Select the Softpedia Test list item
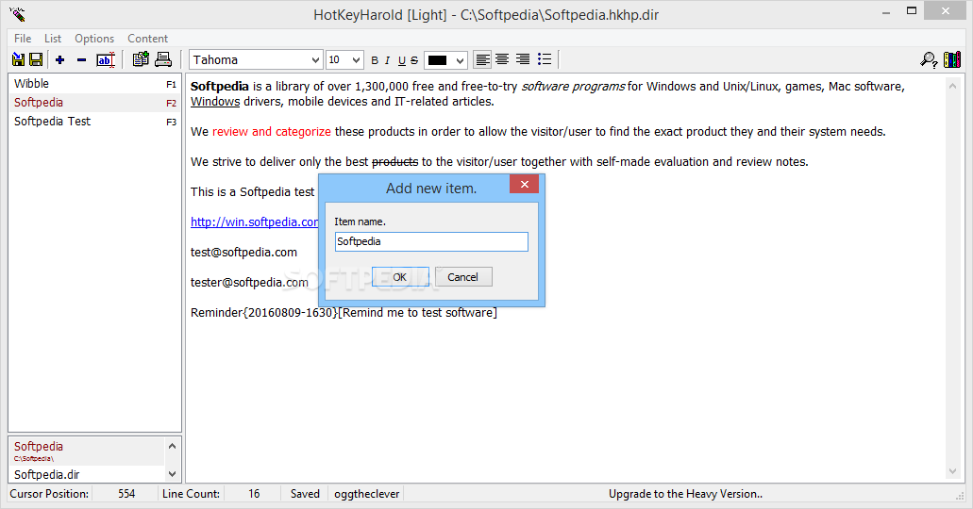The image size is (973, 509). pos(94,122)
